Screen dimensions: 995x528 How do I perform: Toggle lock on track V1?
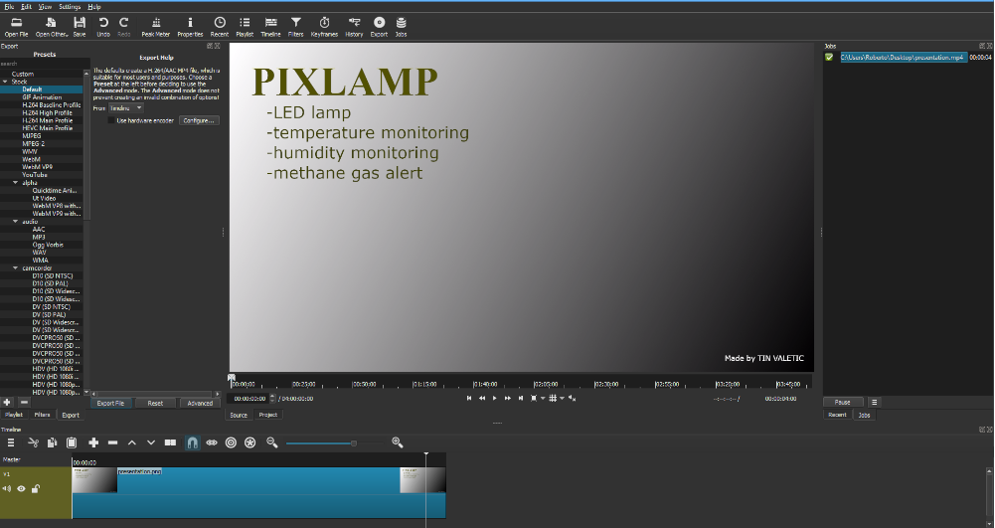click(36, 488)
